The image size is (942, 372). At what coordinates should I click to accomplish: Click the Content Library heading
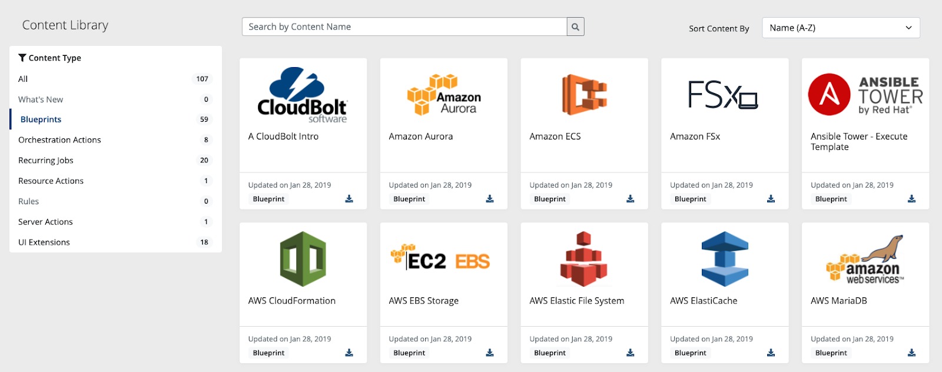tap(65, 25)
